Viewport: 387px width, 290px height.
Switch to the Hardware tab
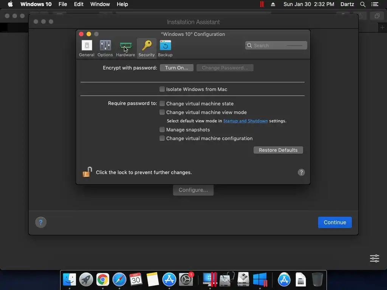tap(125, 48)
